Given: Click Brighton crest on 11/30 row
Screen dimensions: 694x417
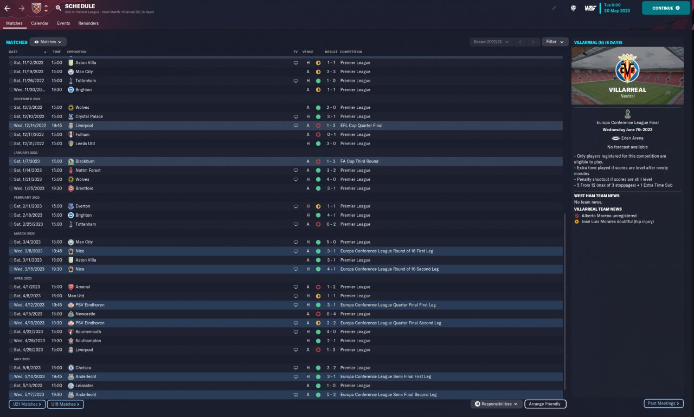Looking at the screenshot, I should pos(70,90).
